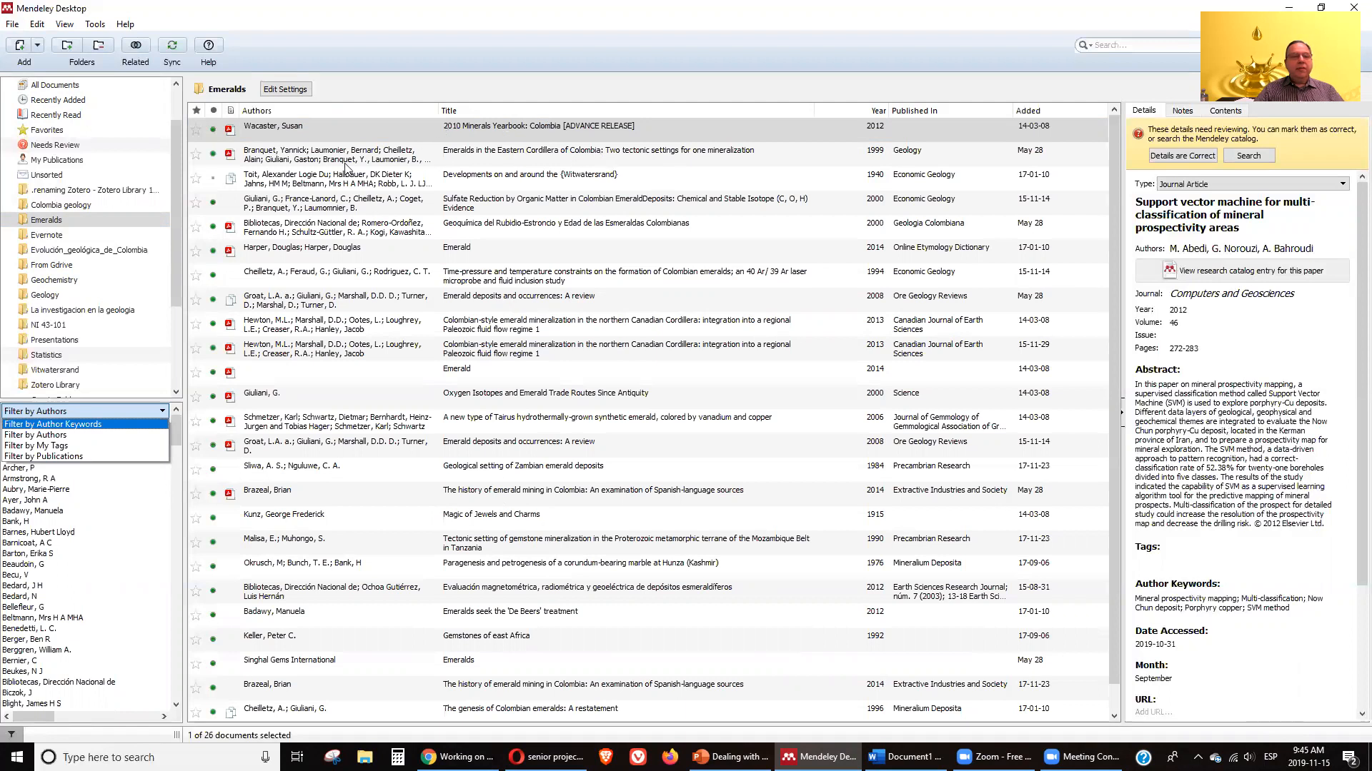
Task: Toggle read status dot for Wacaster, Susan row
Action: tap(213, 130)
